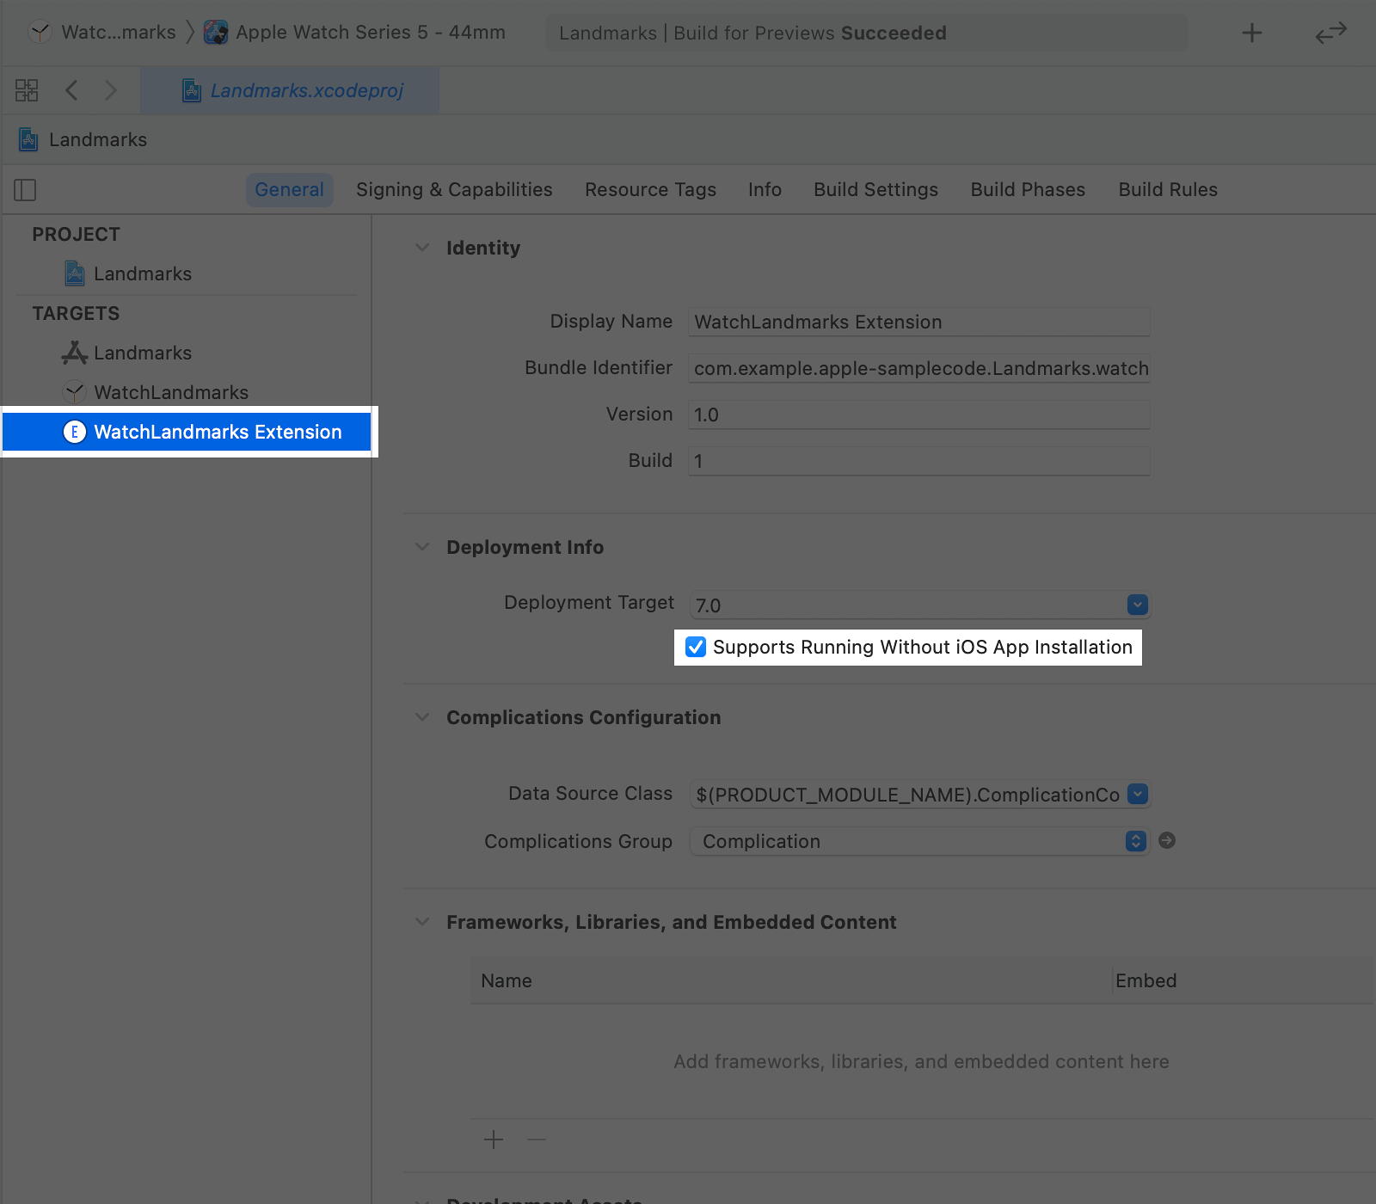Click the Build number field

tap(919, 461)
